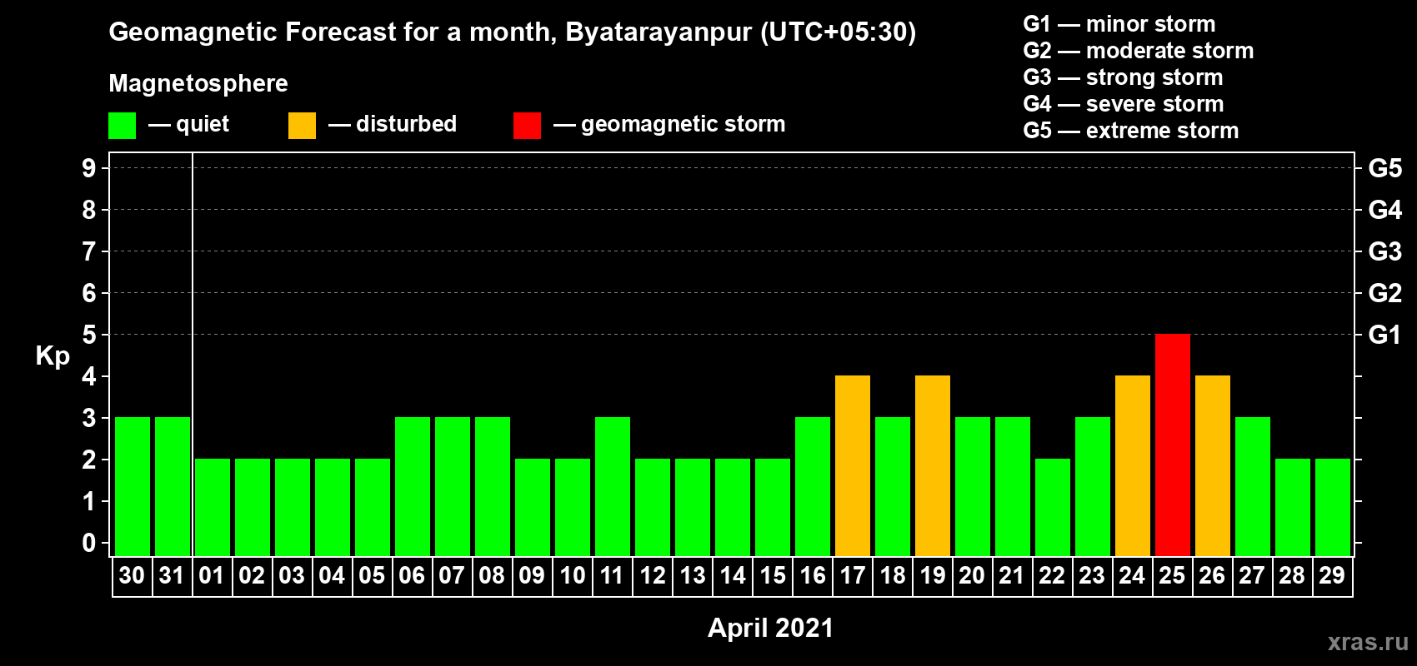Click the 'G1 — minor storm' legend line
The width and height of the screenshot is (1417, 666).
click(1119, 24)
